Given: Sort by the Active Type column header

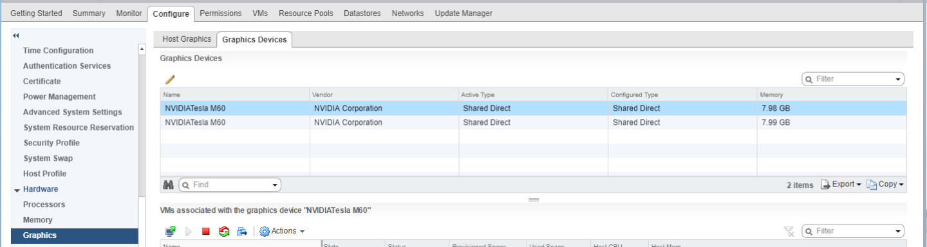Looking at the screenshot, I should pos(533,95).
